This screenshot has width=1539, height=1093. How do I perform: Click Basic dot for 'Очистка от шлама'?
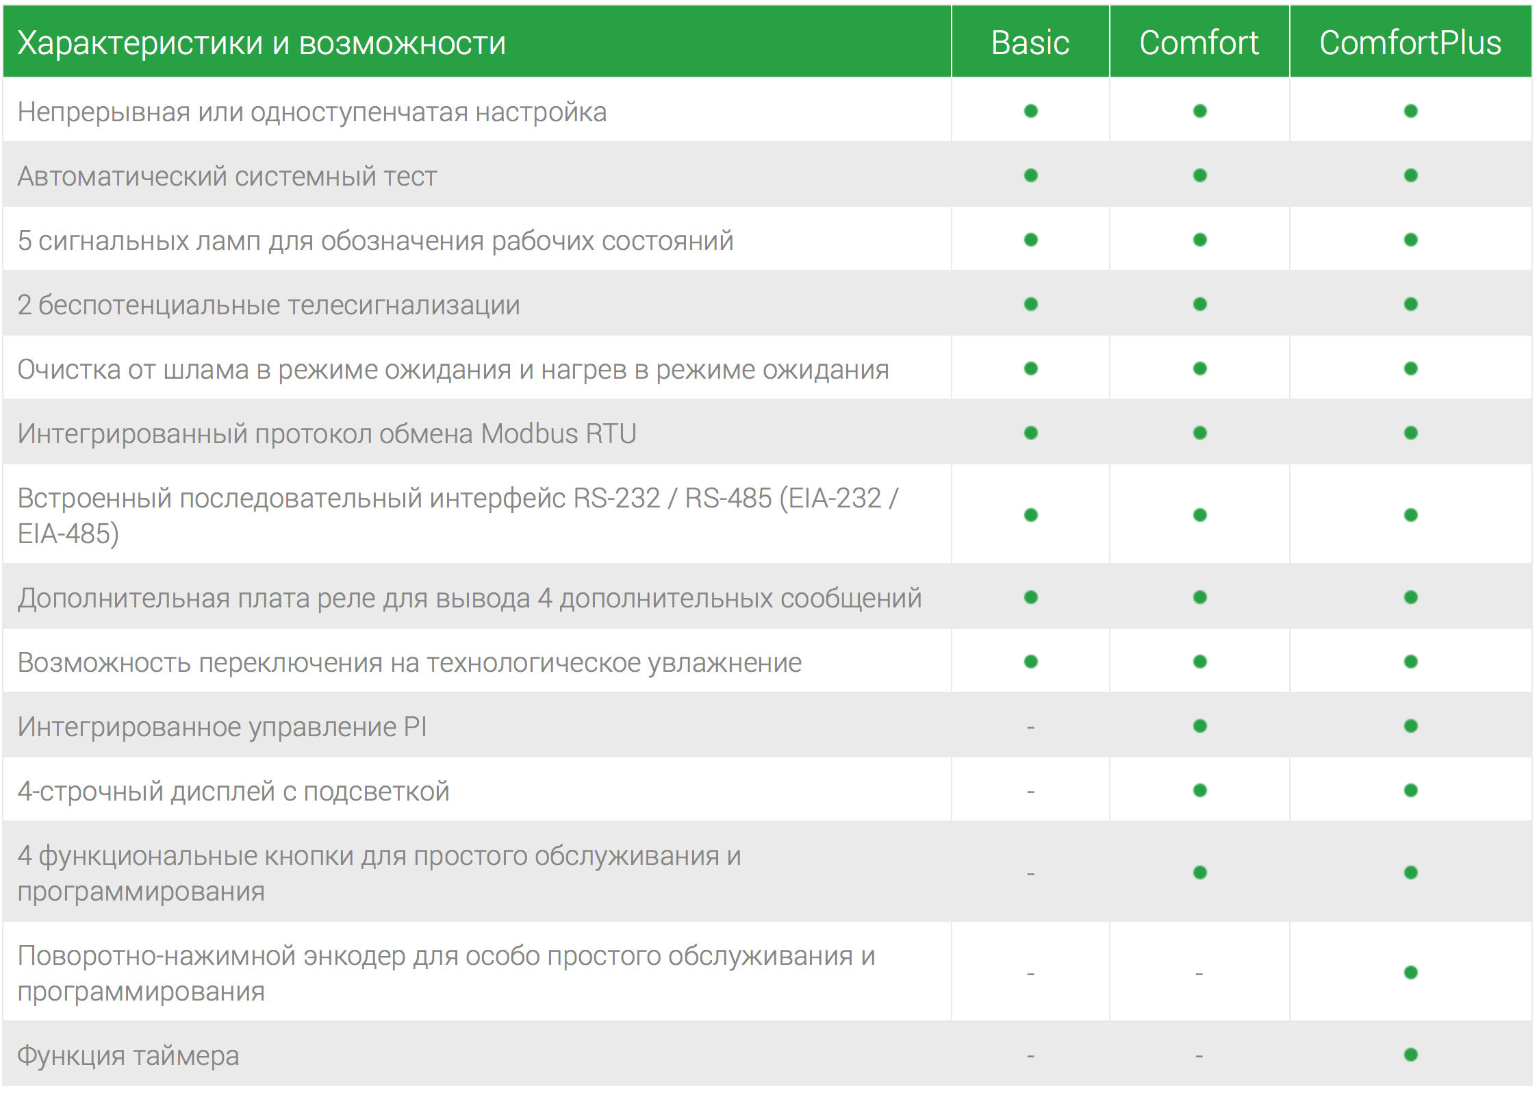1031,368
